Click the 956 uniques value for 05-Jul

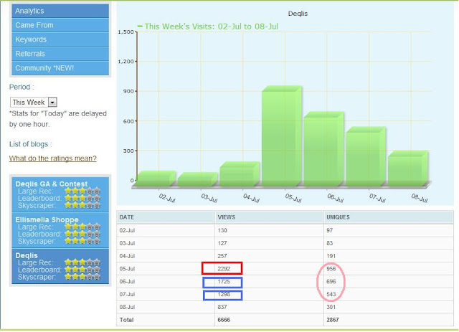coord(331,269)
